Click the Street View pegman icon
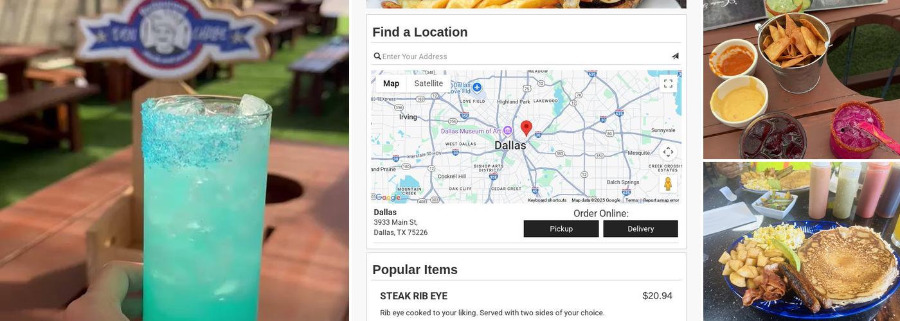The width and height of the screenshot is (900, 321). (x=668, y=184)
